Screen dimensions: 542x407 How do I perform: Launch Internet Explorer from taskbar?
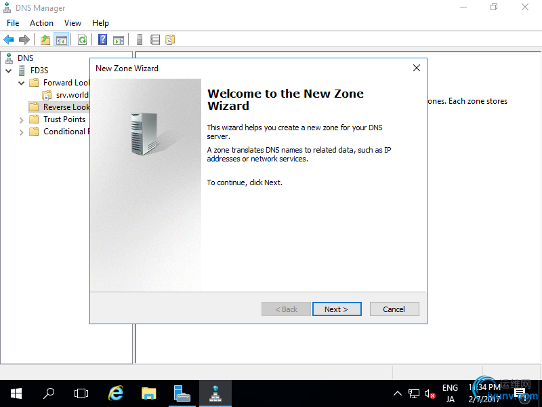point(115,393)
